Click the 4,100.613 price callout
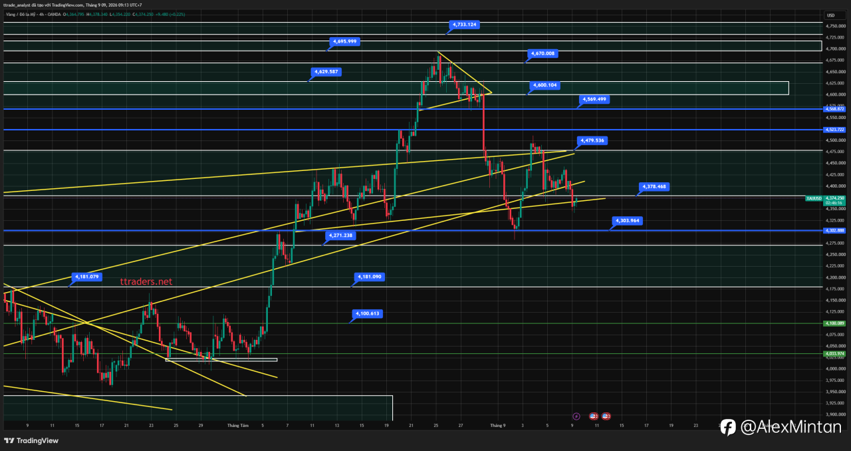Viewport: 851px width, 451px height. point(368,313)
